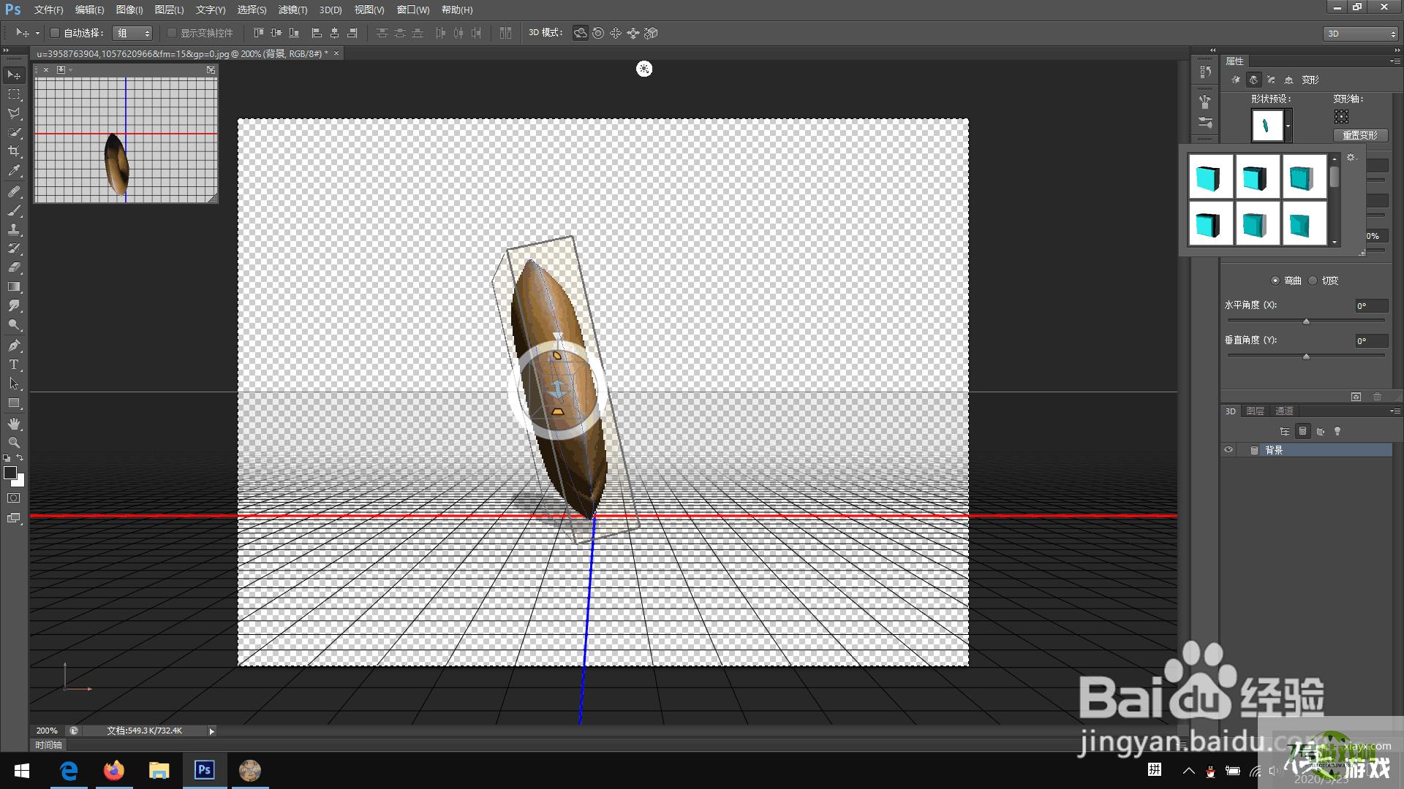Image resolution: width=1404 pixels, height=789 pixels.
Task: Select the Crop tool
Action: pos(14,151)
